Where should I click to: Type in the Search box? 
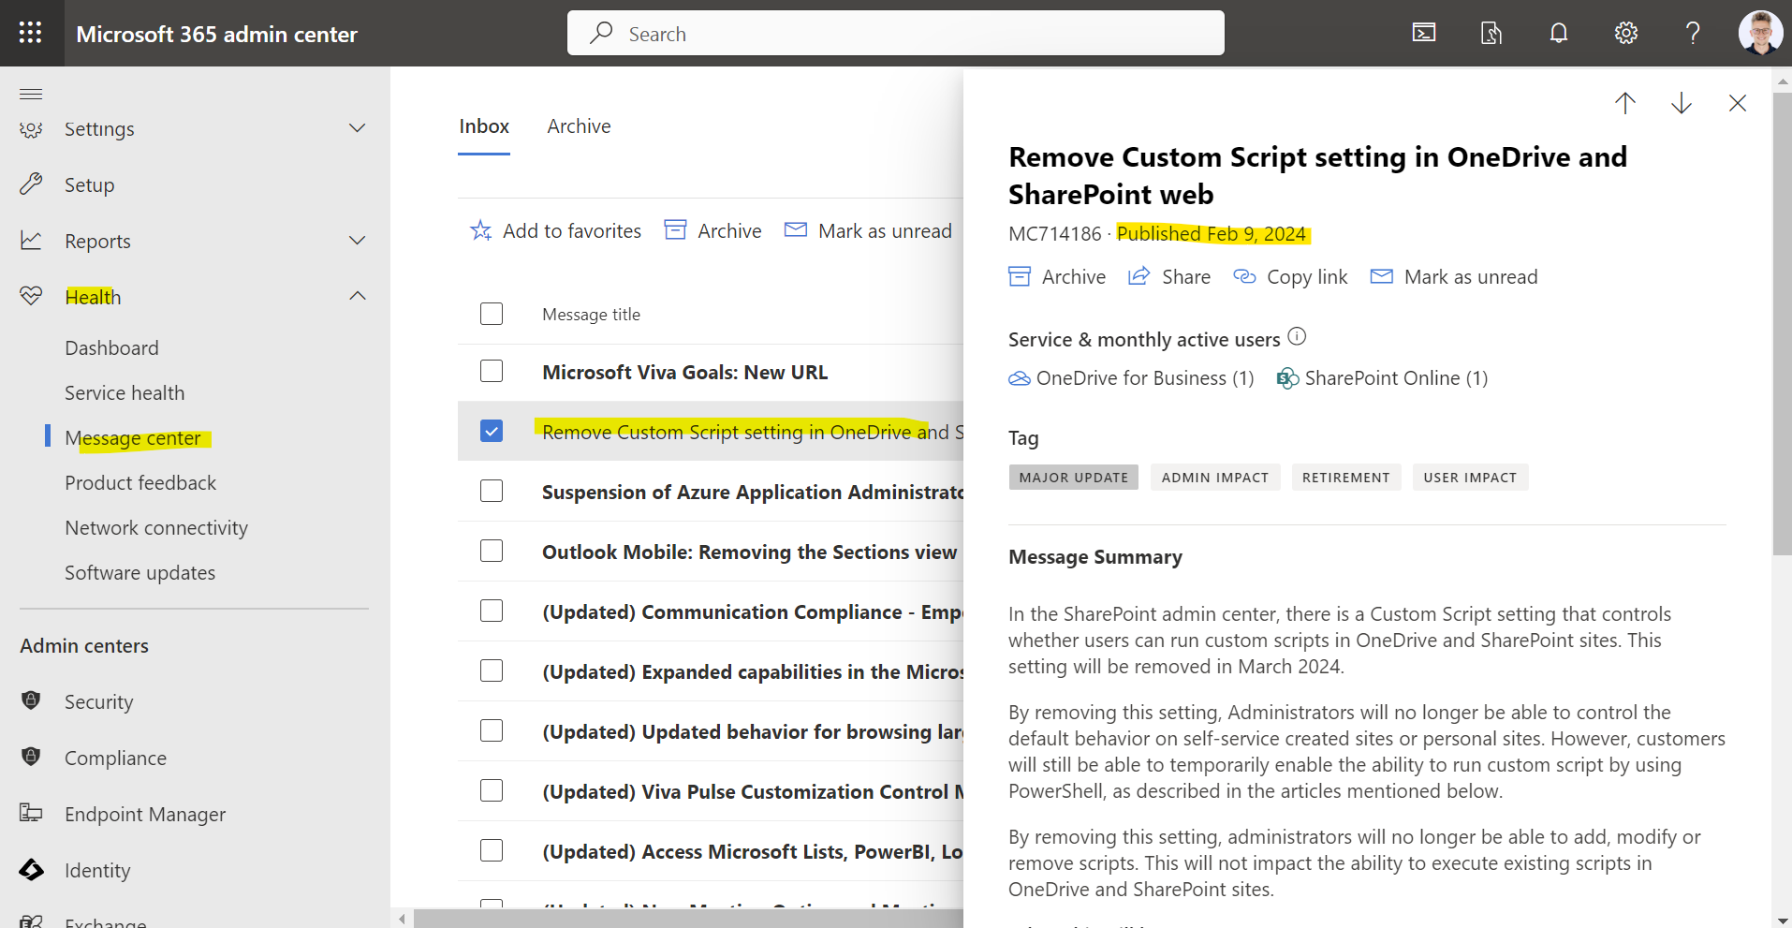895,34
